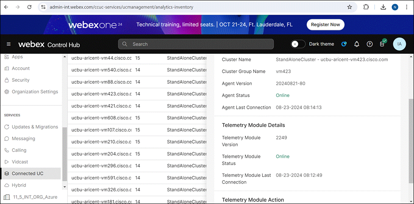This screenshot has width=414, height=204.
Task: Open Chrome profile avatar N
Action: pos(395,7)
